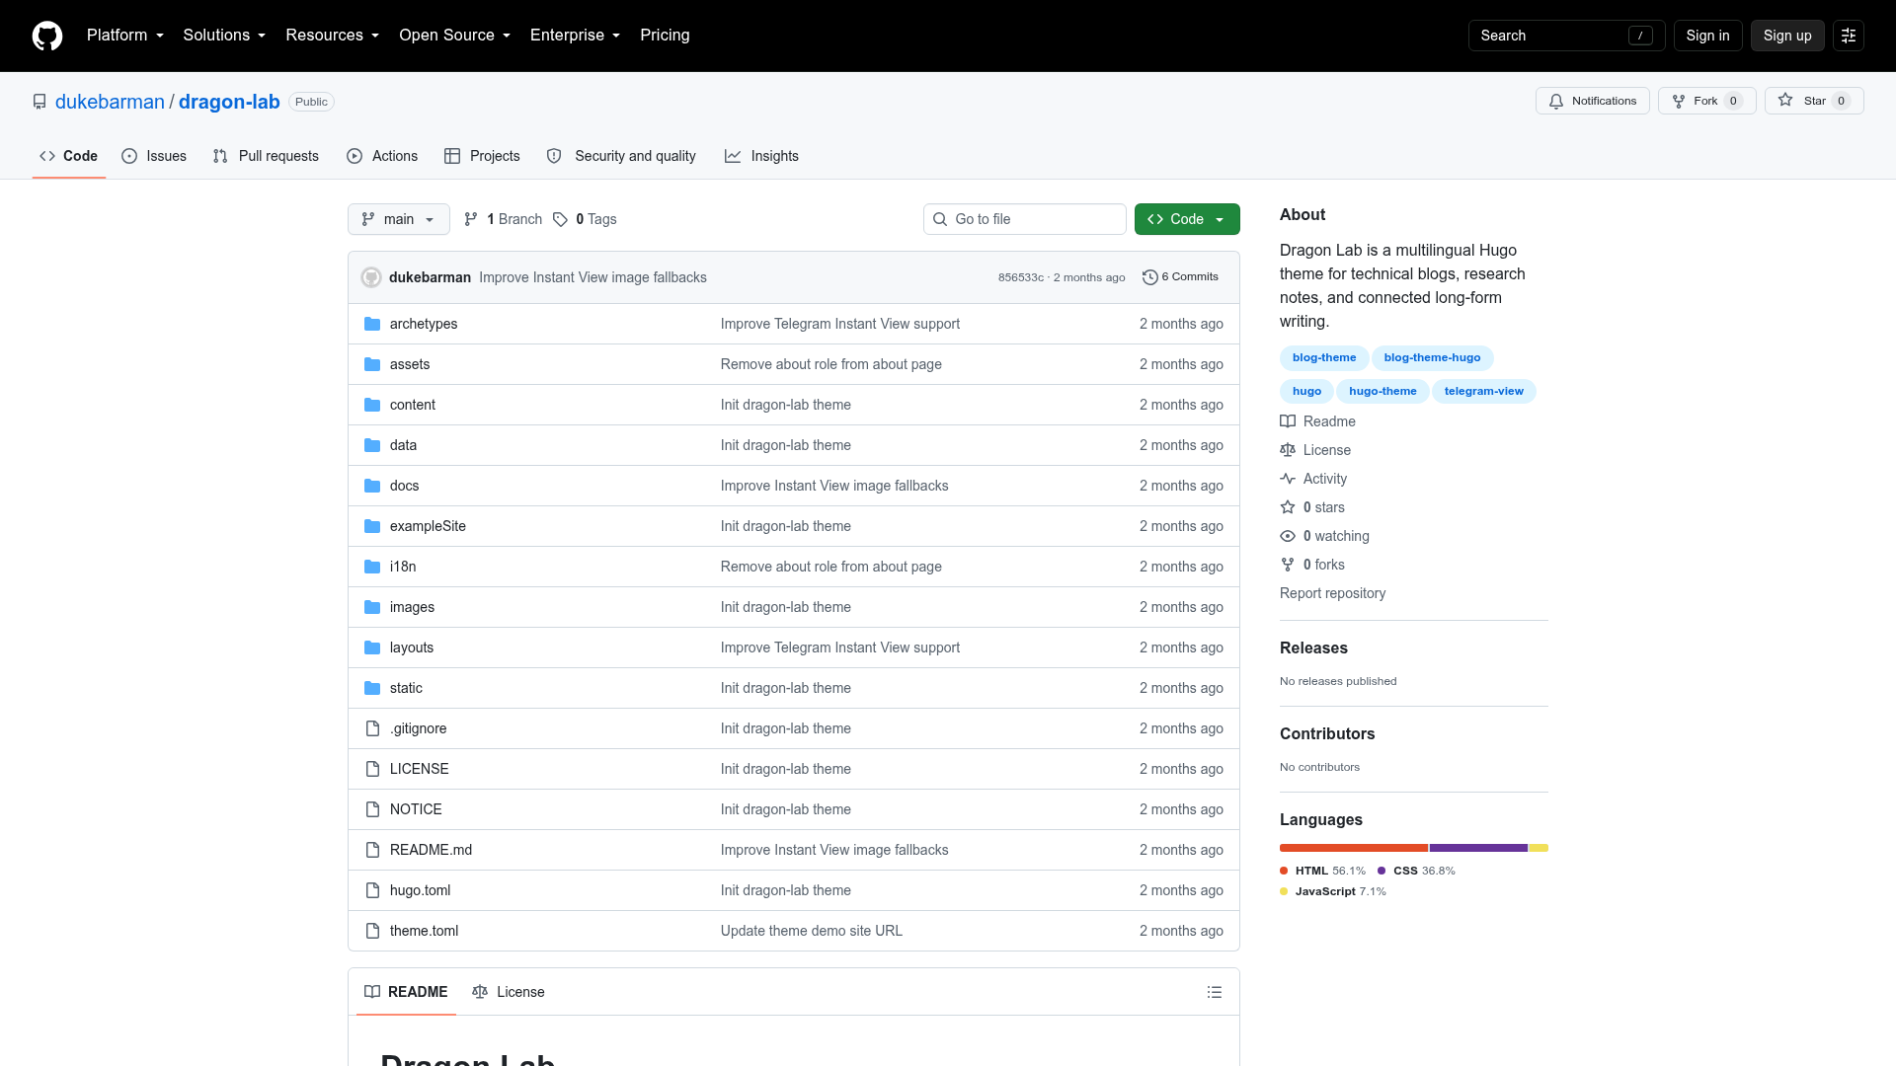
Task: Click the License scale icon in About
Action: coord(1288,450)
